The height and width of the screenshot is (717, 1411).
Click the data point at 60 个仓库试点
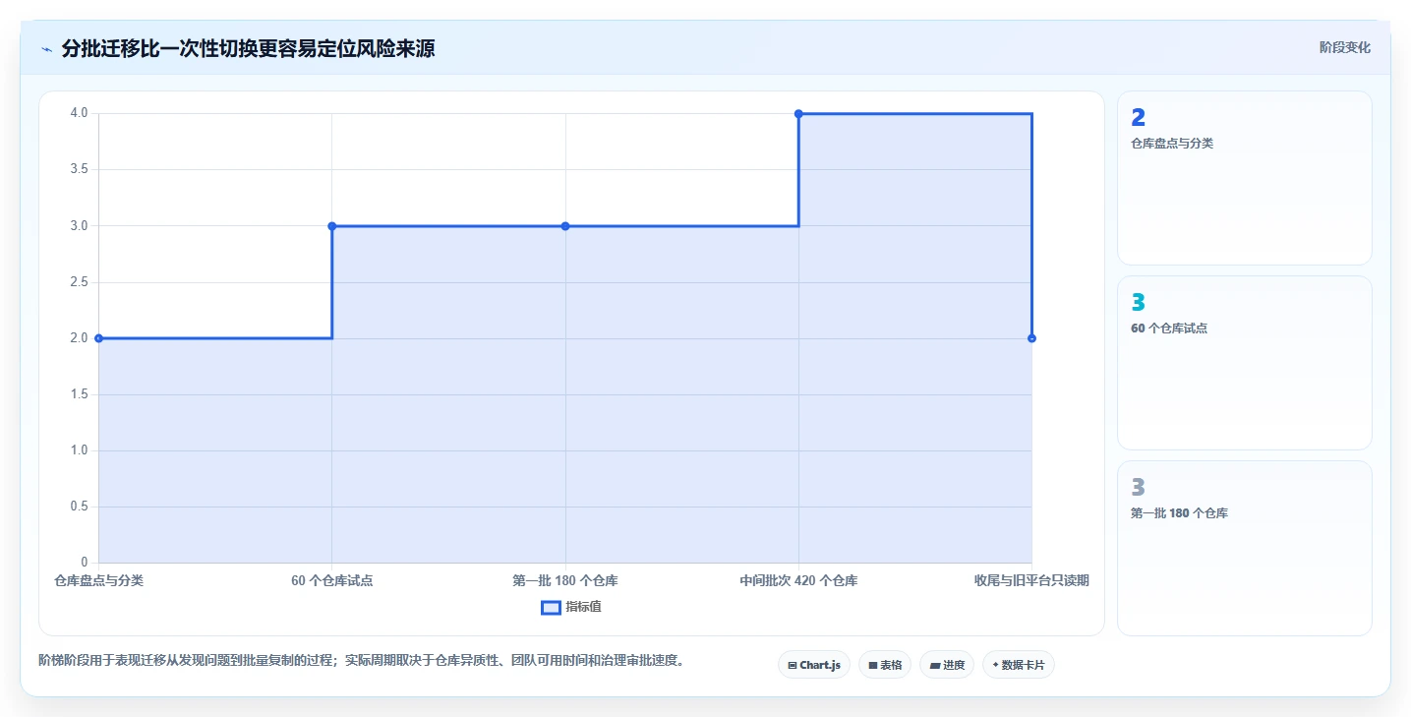click(x=331, y=226)
